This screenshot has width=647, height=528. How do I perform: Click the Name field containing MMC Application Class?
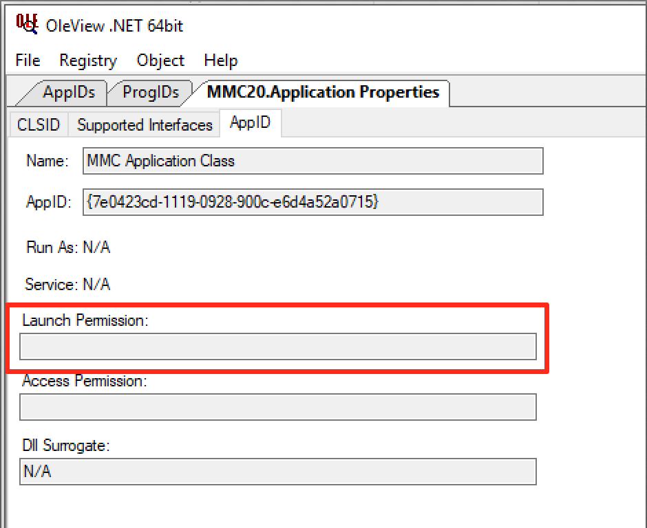click(312, 161)
